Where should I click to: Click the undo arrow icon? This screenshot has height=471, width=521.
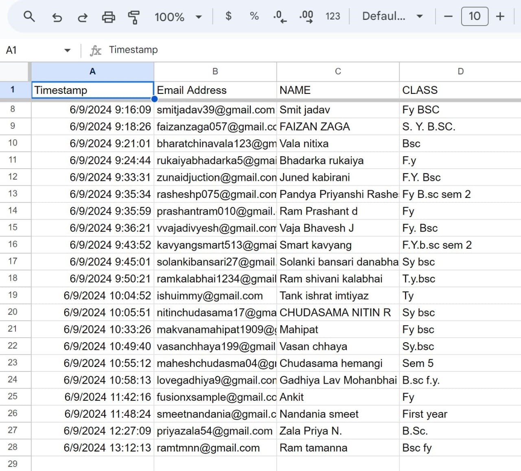coord(57,17)
